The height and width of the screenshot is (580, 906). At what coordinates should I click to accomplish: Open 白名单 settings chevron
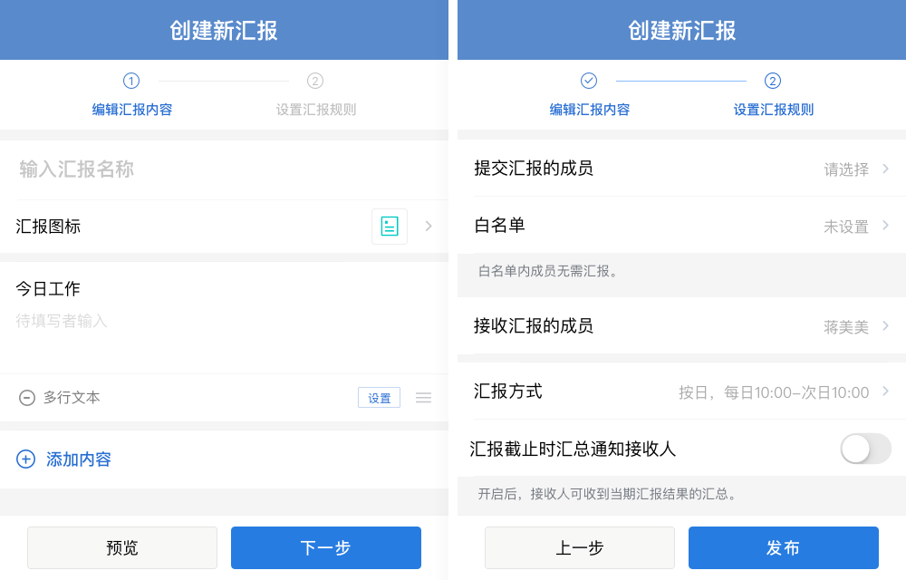pos(886,226)
